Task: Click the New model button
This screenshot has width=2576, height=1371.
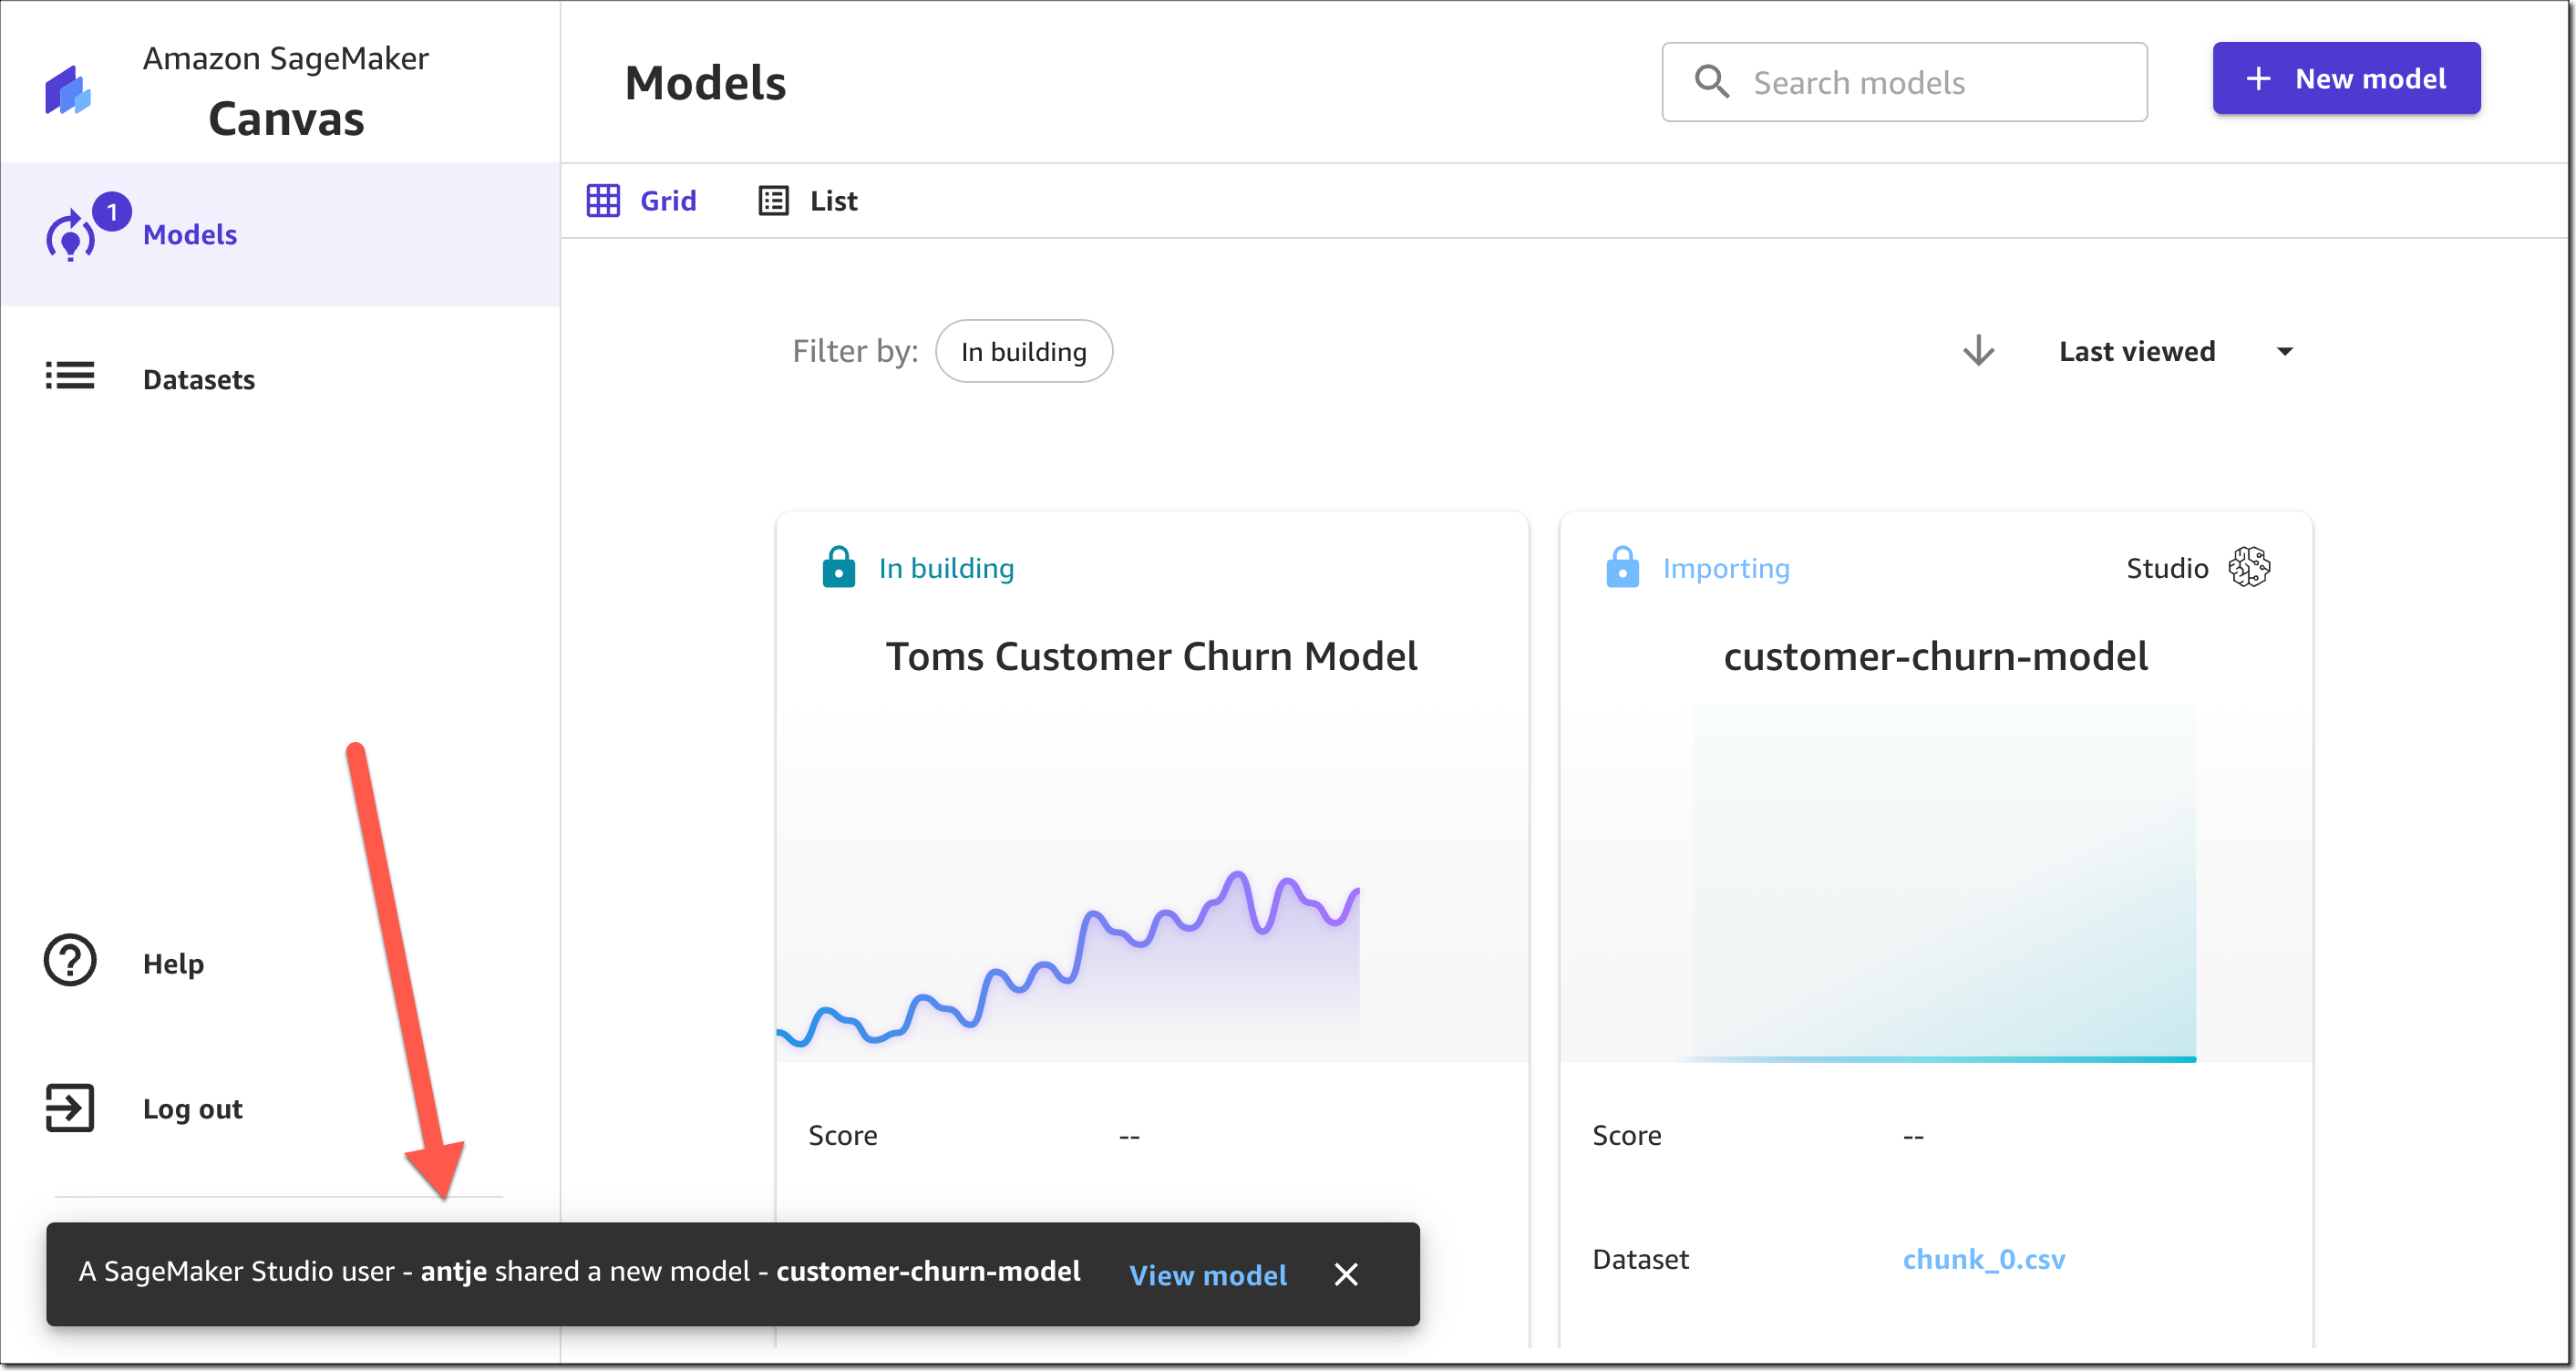Action: point(2345,78)
